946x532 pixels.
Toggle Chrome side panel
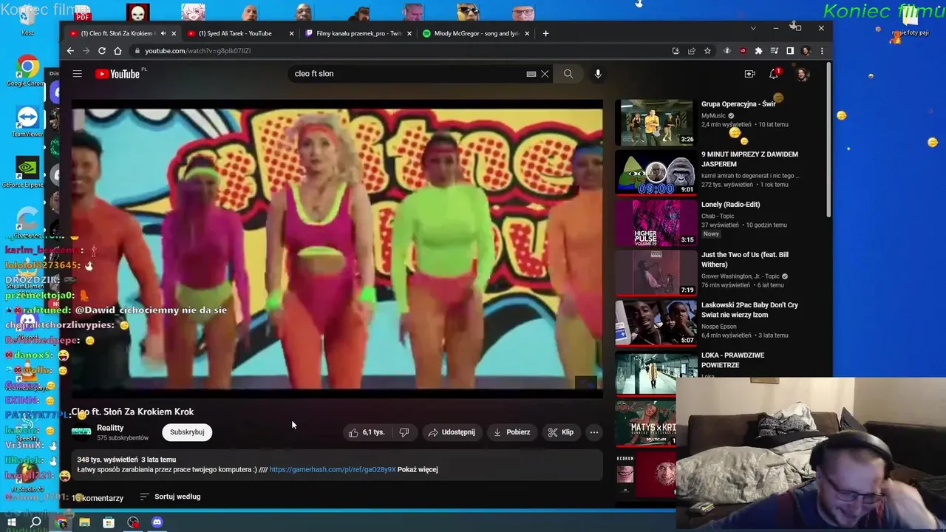point(790,51)
